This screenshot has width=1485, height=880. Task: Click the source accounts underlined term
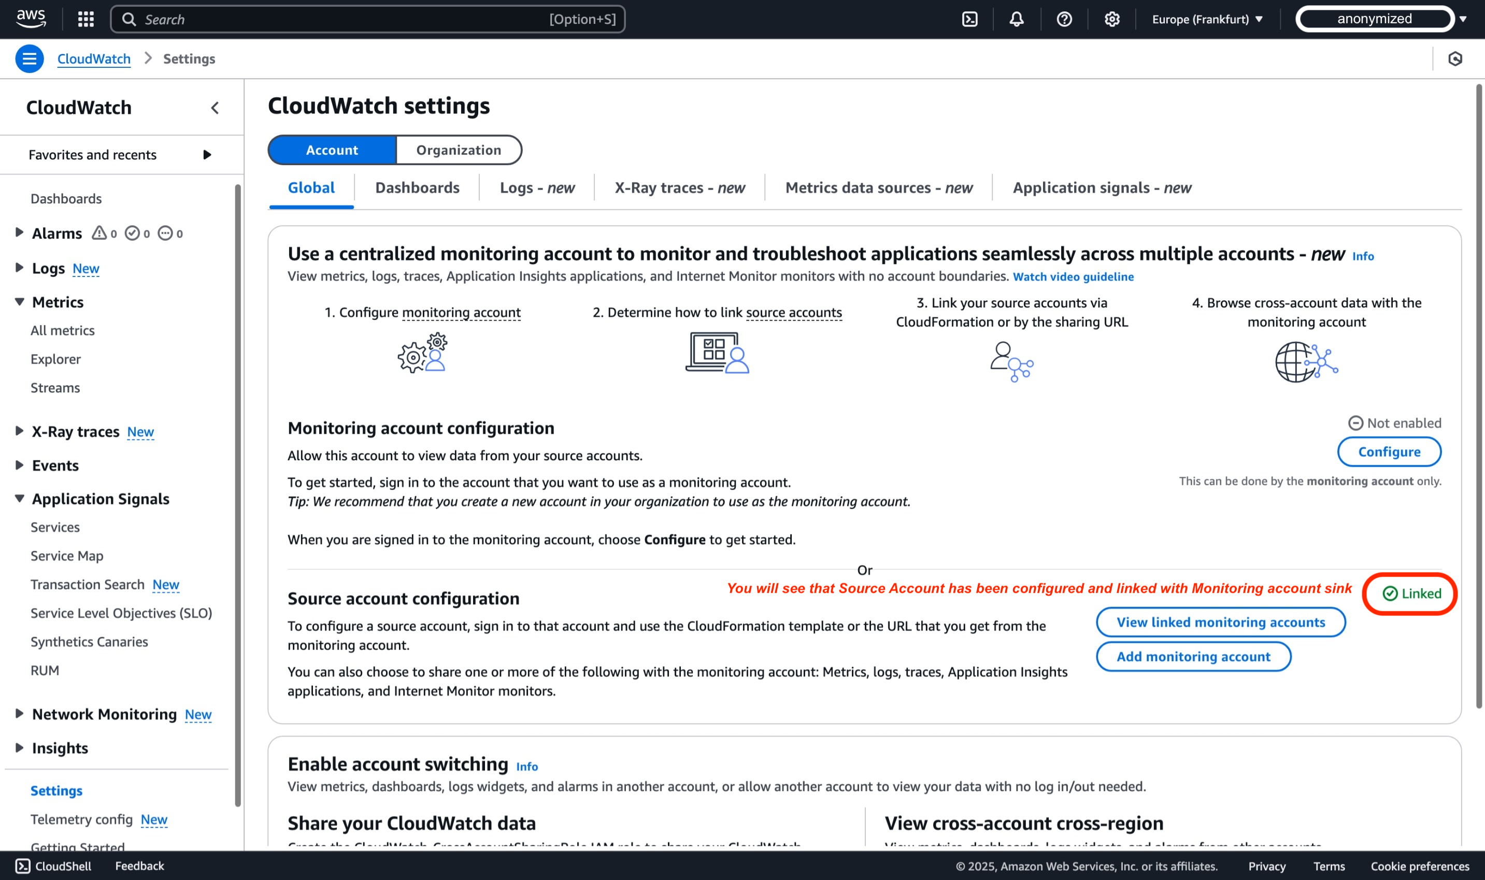click(794, 313)
